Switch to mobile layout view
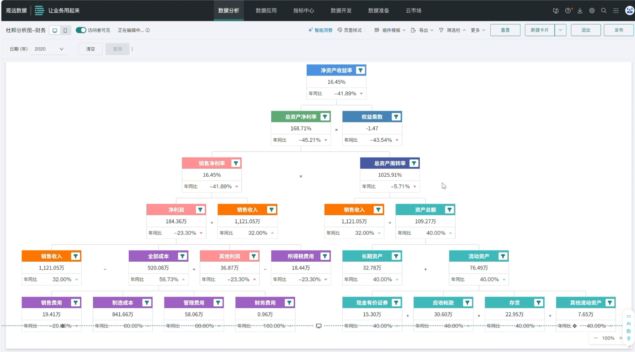The width and height of the screenshot is (635, 352). pos(65,30)
